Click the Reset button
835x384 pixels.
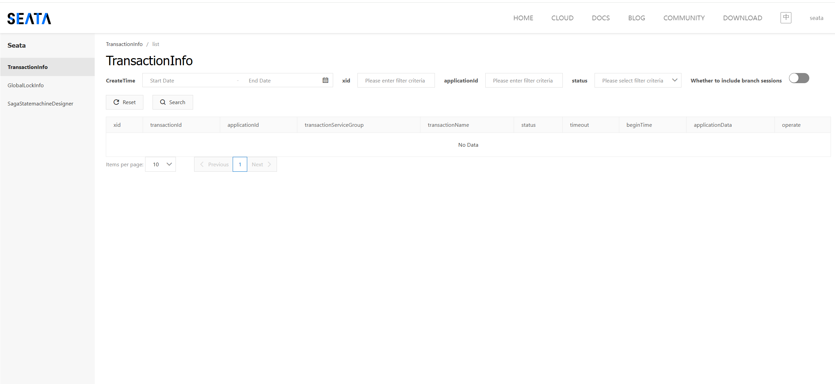(124, 102)
